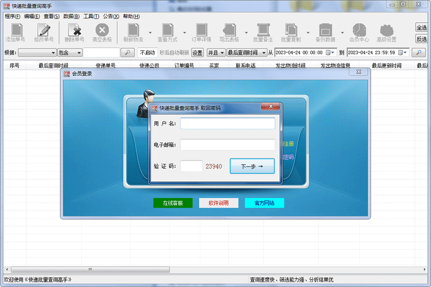Expand the 备份数据 dropdown arrow

[x=342, y=33]
